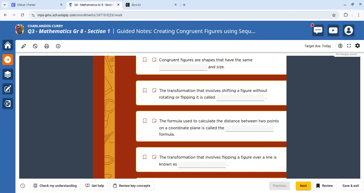Select the highlighter annotation tool

23,46
